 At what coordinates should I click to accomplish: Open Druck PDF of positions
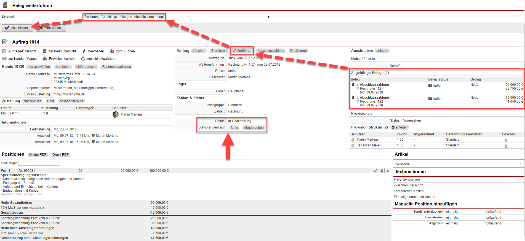tap(60, 155)
